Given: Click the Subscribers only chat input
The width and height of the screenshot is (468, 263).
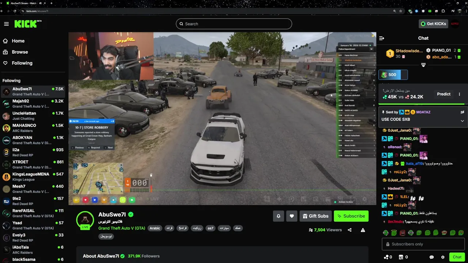Looking at the screenshot, I should click(423, 244).
